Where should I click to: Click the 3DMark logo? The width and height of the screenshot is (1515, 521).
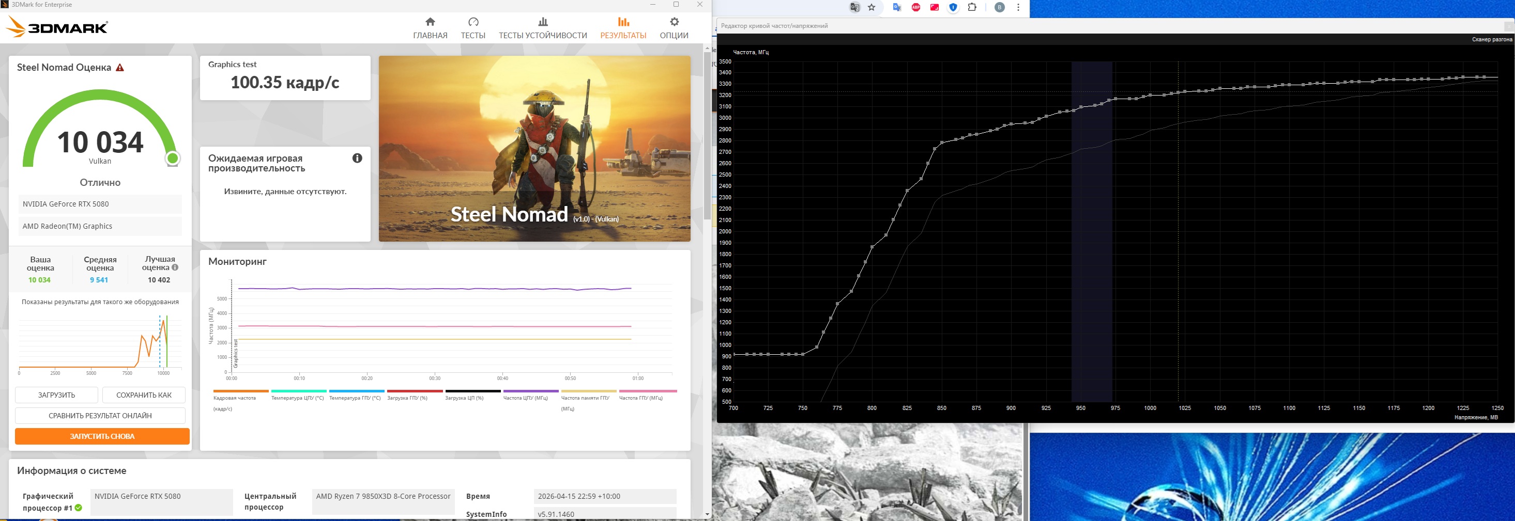[57, 27]
